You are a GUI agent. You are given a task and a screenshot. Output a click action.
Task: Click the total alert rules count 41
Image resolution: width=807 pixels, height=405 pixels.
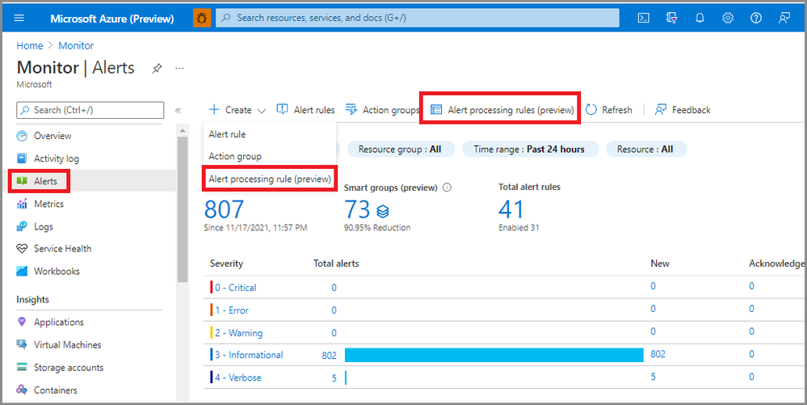[x=511, y=209]
